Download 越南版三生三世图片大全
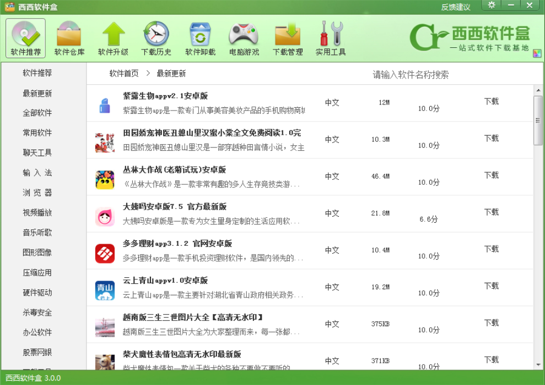 492,323
